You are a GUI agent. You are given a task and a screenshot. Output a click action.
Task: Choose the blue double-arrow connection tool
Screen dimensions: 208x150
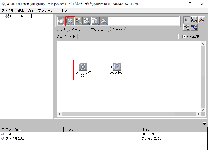(194, 27)
